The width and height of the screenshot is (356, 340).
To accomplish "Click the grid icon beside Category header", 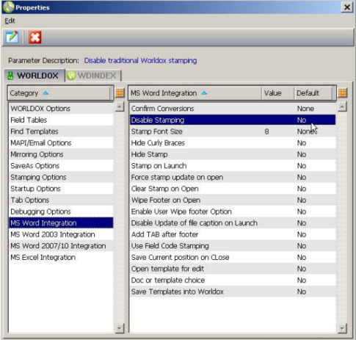I will pyautogui.click(x=120, y=93).
